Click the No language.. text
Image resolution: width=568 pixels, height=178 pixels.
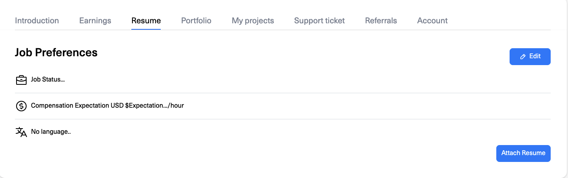(51, 131)
